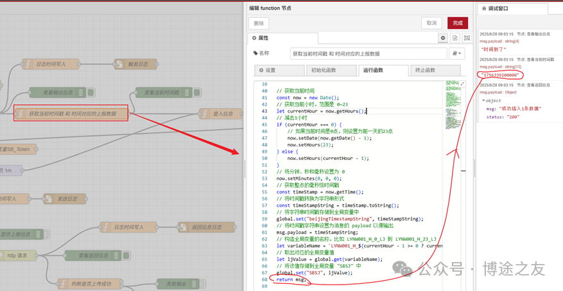Open the node appearance settings icon
Viewport: 563px width, 291px height.
tap(467, 38)
